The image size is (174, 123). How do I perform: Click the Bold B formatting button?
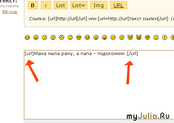pyautogui.click(x=33, y=5)
